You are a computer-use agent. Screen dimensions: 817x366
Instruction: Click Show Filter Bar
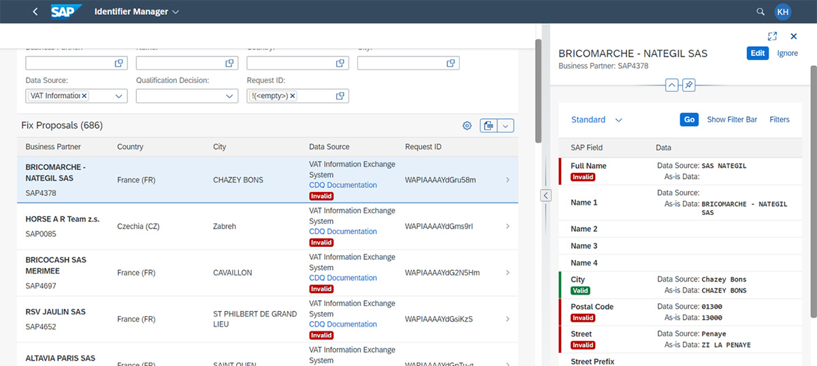pyautogui.click(x=732, y=120)
